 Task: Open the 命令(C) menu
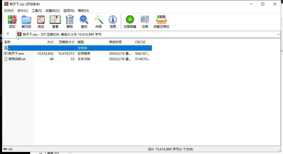click(x=23, y=11)
